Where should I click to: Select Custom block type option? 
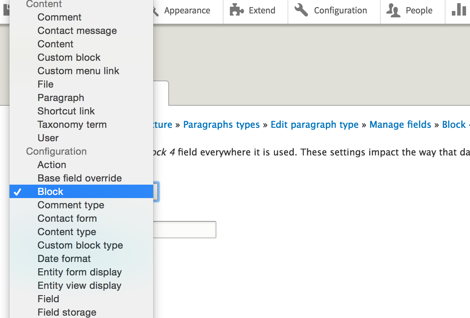(x=81, y=245)
